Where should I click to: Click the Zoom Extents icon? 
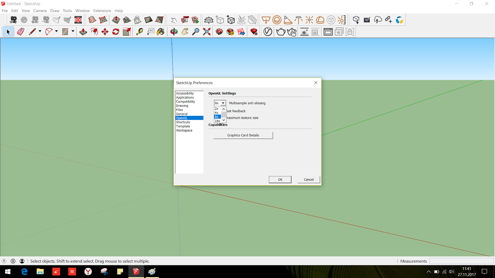(x=207, y=32)
